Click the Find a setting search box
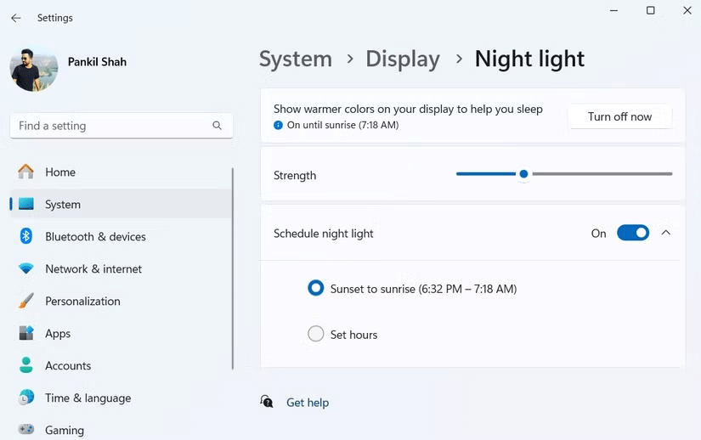This screenshot has width=701, height=440. point(110,126)
